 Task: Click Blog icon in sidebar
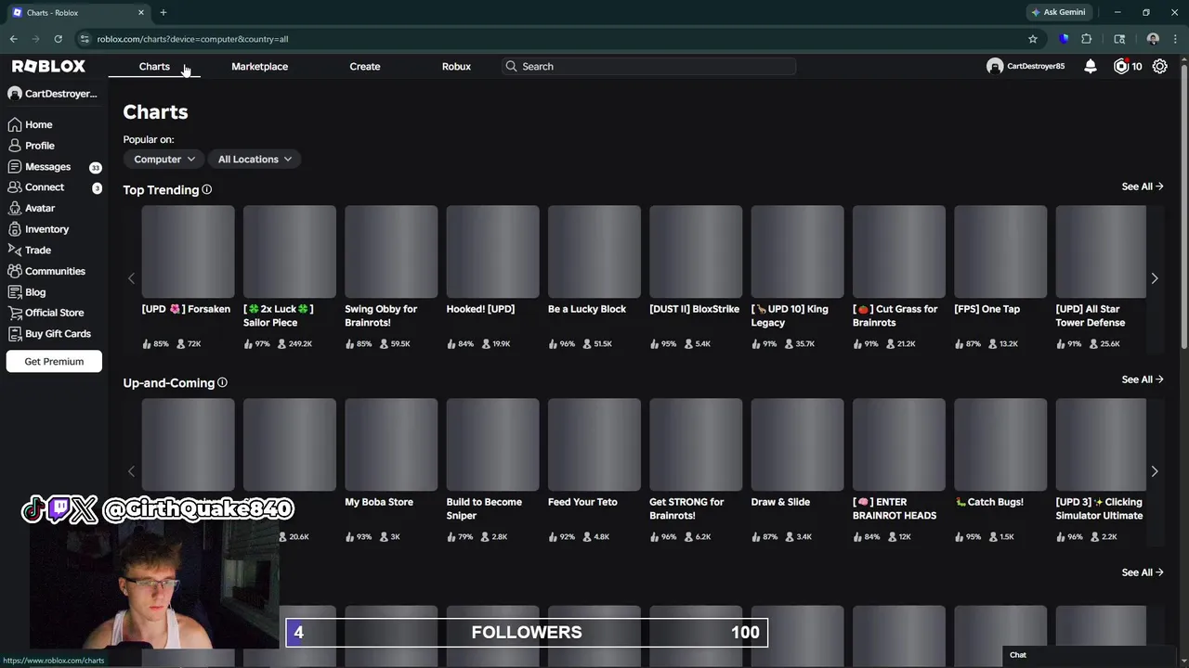[x=15, y=291]
